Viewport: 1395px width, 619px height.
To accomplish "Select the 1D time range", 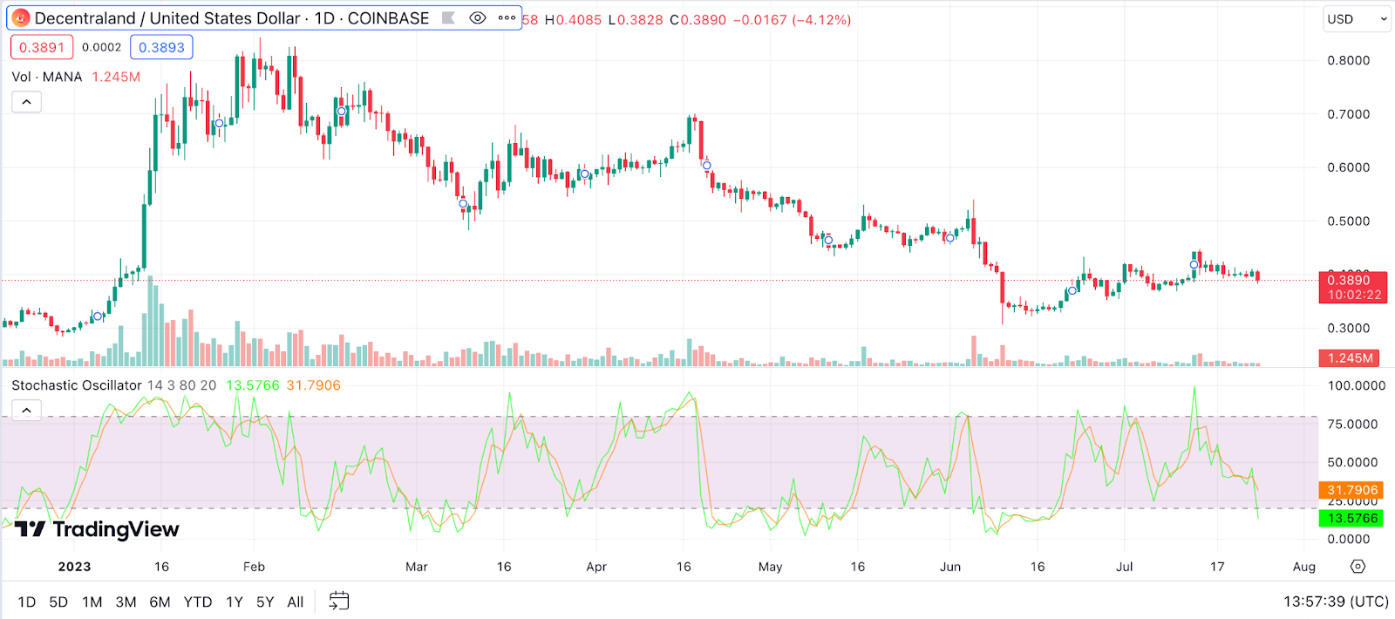I will 27,602.
